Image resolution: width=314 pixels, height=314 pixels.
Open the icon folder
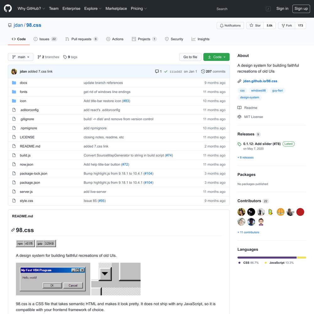click(23, 101)
